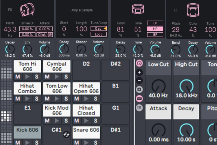Screen dimensions: 217x145
Task: Select the Hihat Open 606 pad
Action: click(86, 89)
